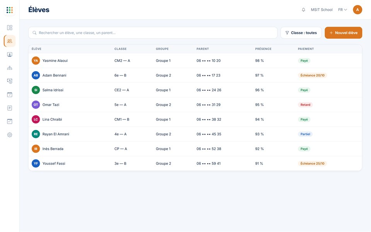371x232 pixels.
Task: Select the students (two people) sidebar icon
Action: click(10, 41)
